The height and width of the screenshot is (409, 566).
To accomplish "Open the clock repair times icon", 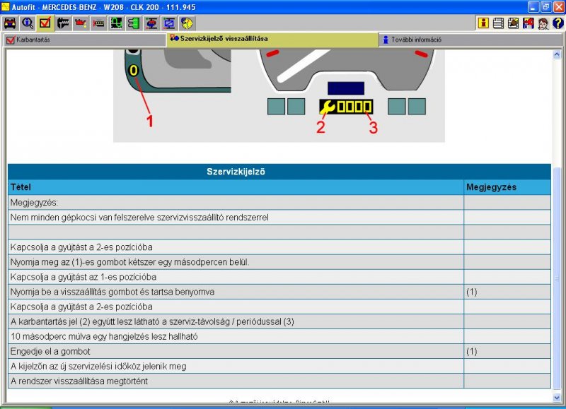I will point(187,23).
